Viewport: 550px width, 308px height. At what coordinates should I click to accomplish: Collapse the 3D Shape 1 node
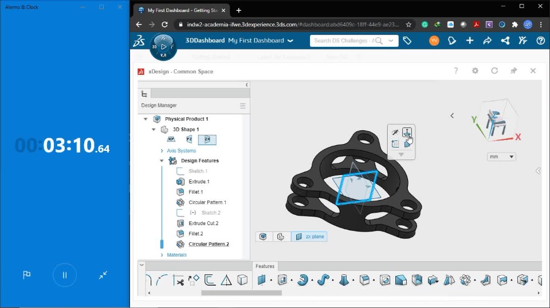[x=154, y=130]
